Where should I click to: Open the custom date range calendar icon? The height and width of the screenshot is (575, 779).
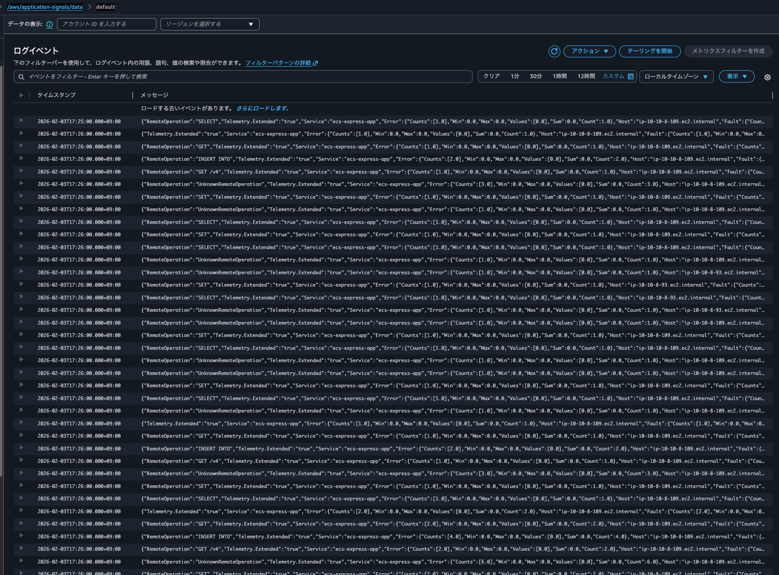click(x=631, y=76)
